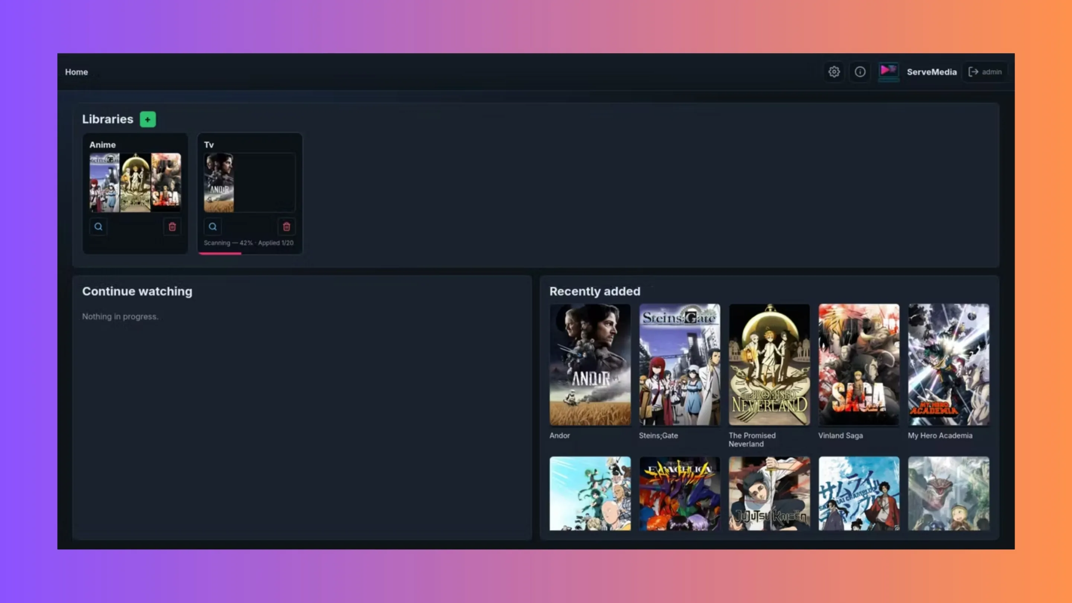Click the 'Nothing in progress.' text
The width and height of the screenshot is (1072, 603).
coord(120,317)
